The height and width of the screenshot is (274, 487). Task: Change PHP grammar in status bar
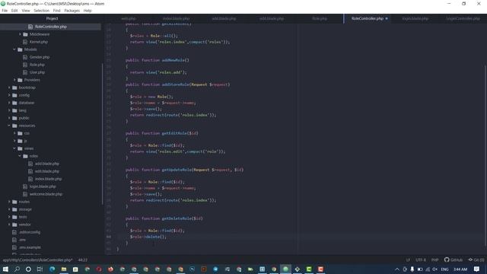coord(434,260)
